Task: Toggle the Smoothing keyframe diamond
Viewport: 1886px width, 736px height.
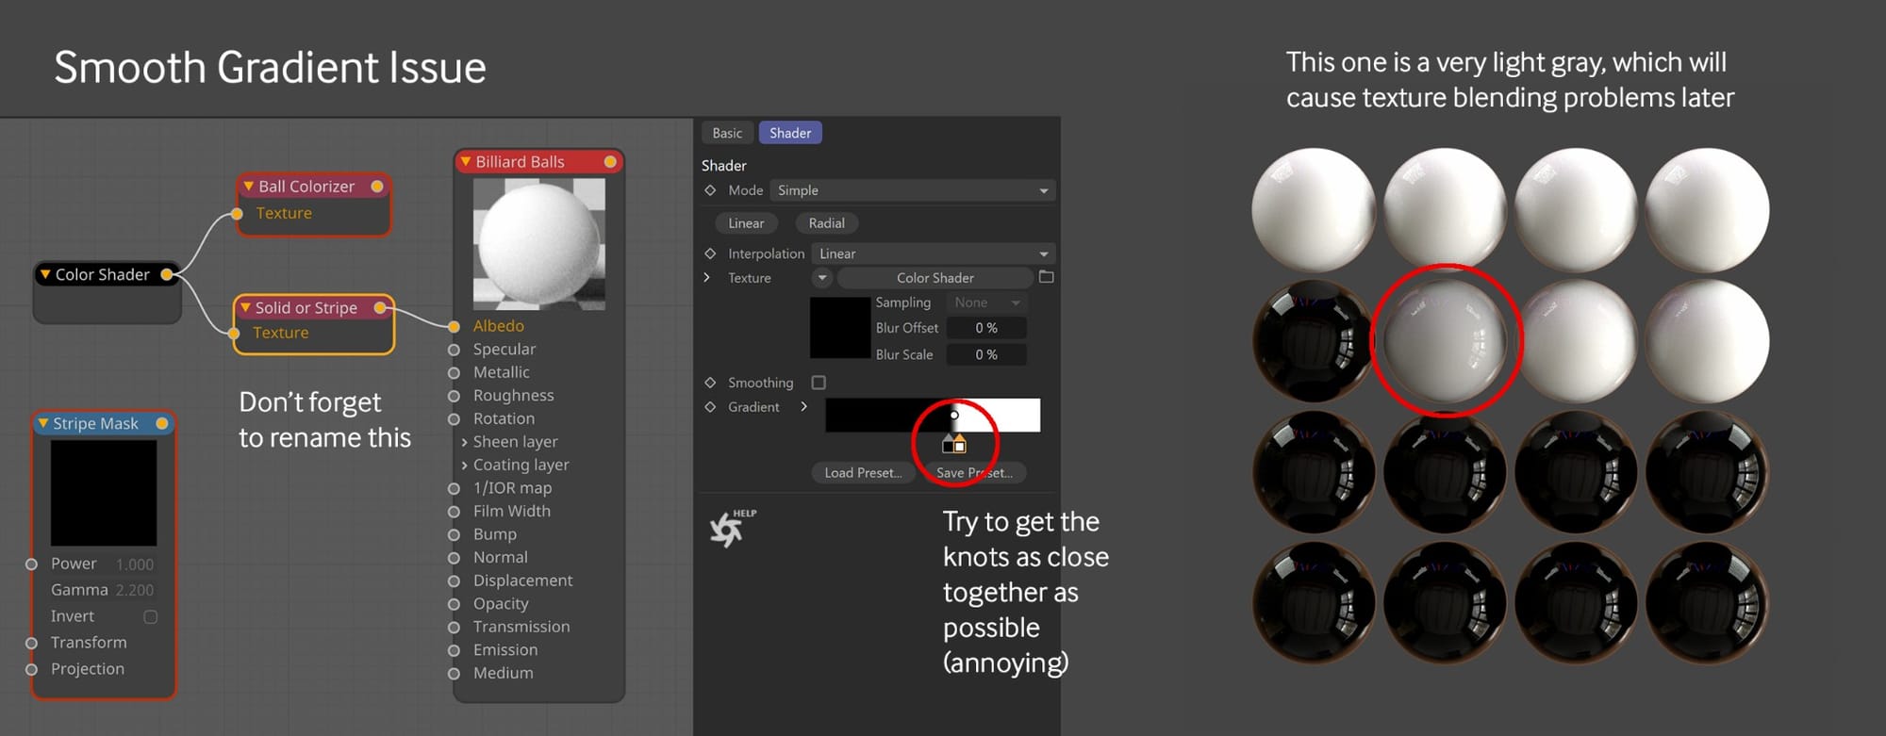Action: [x=710, y=383]
